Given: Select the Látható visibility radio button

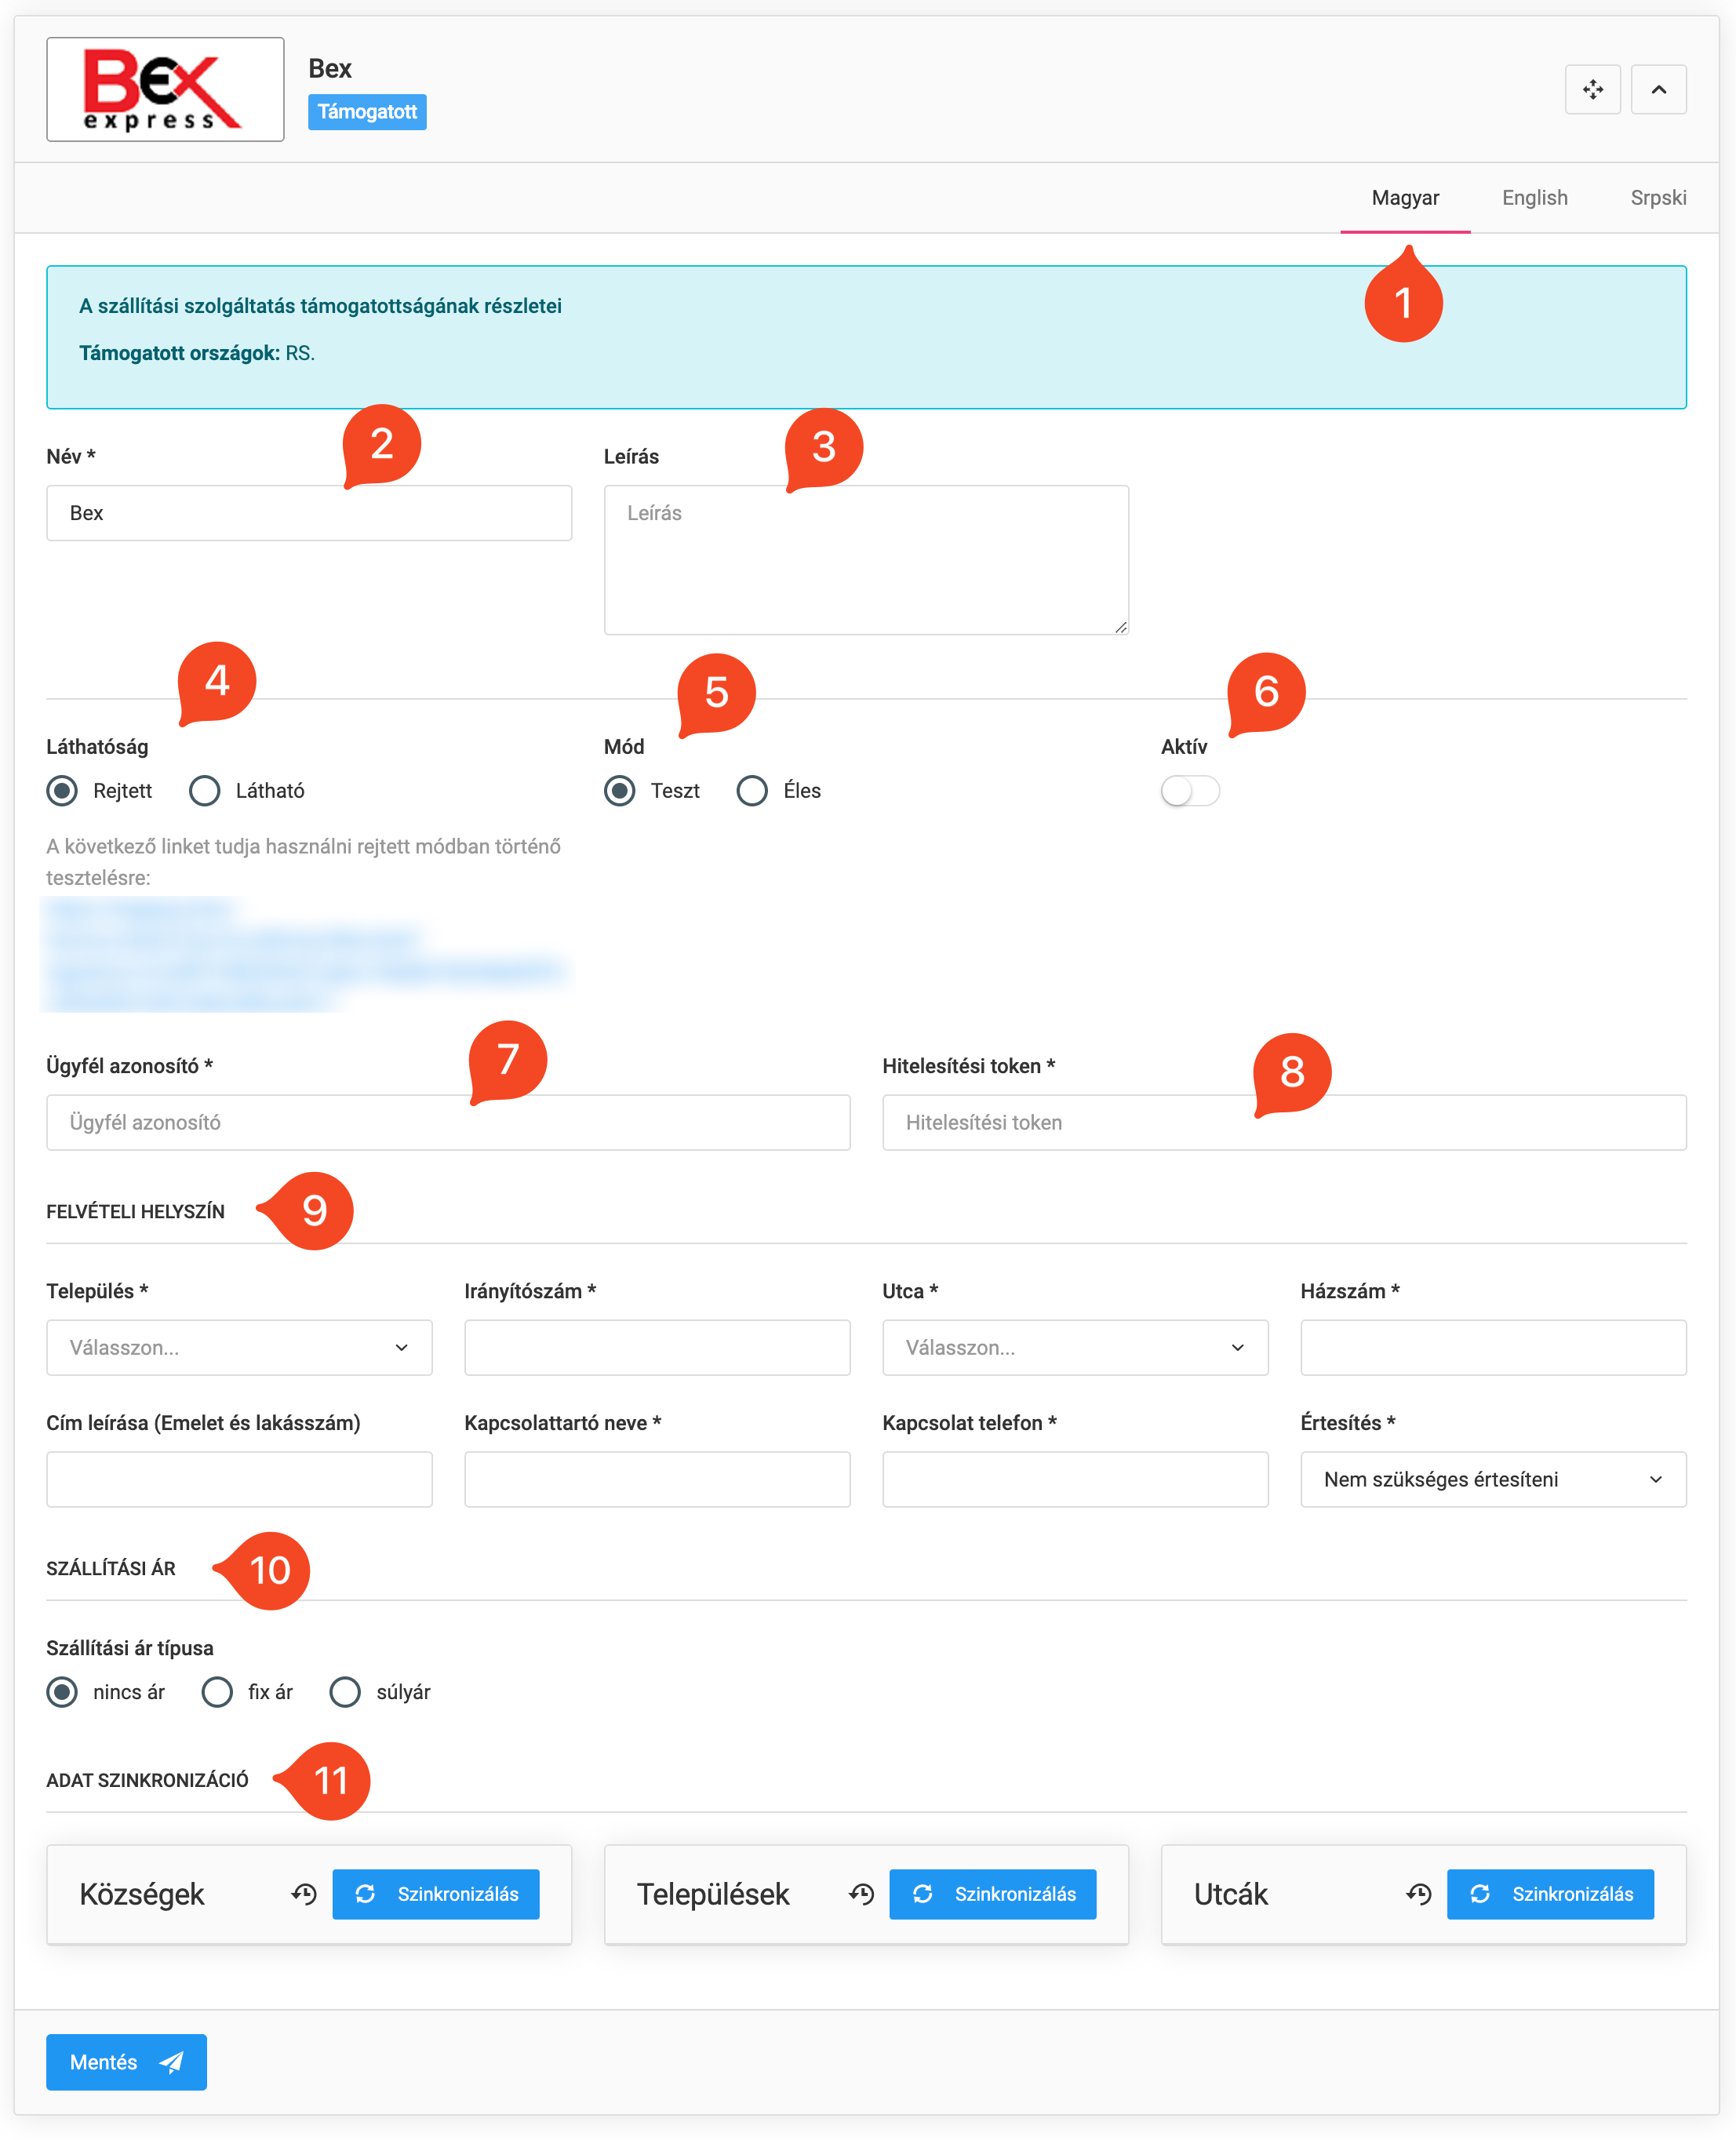Looking at the screenshot, I should click(x=205, y=791).
